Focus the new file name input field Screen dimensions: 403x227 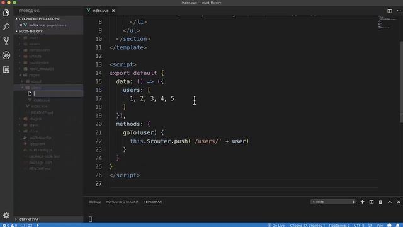(58, 94)
